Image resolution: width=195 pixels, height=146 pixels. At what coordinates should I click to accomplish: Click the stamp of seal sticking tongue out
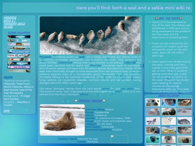169,140
